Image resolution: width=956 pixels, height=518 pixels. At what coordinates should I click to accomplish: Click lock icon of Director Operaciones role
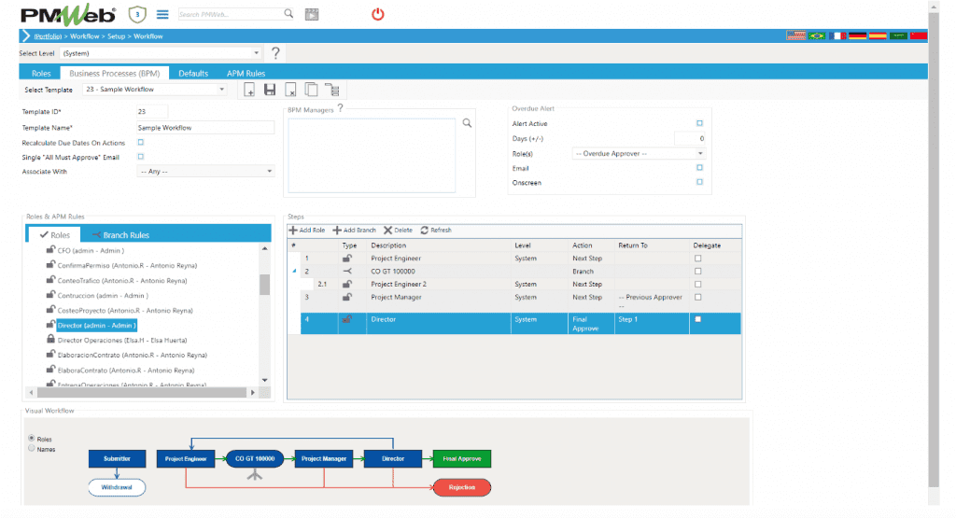coord(50,339)
